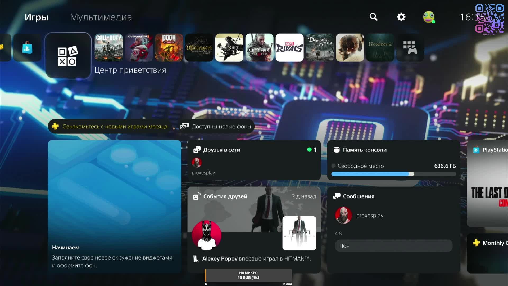Viewport: 508px width, 286px height.
Task: Open the События друзей widget
Action: pyautogui.click(x=254, y=230)
